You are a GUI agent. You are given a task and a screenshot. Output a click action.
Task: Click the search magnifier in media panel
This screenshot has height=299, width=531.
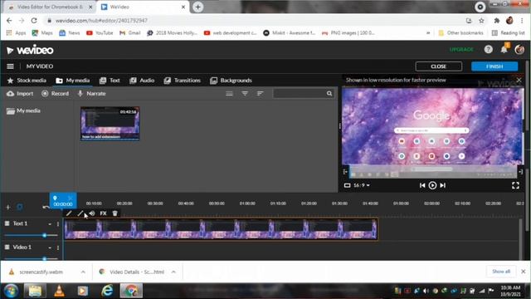tap(329, 94)
